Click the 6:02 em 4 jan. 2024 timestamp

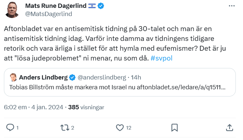click(32, 107)
